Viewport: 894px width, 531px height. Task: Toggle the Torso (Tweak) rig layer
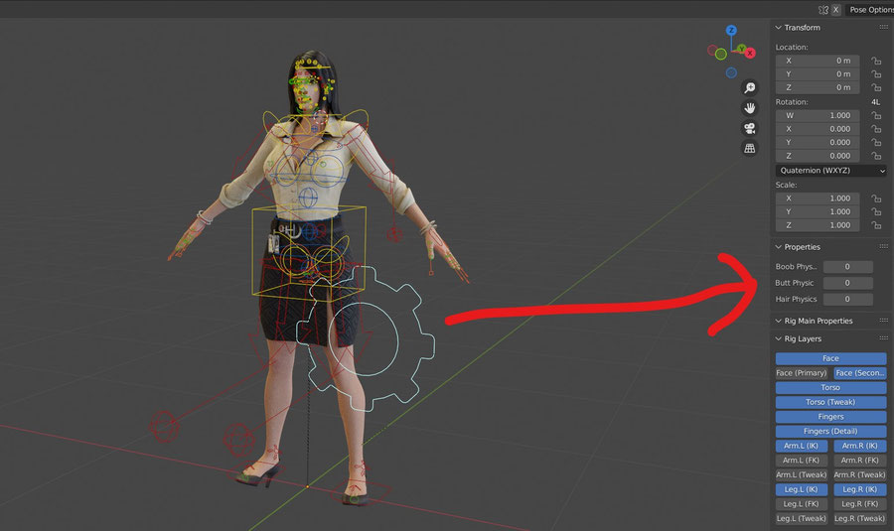coord(830,402)
